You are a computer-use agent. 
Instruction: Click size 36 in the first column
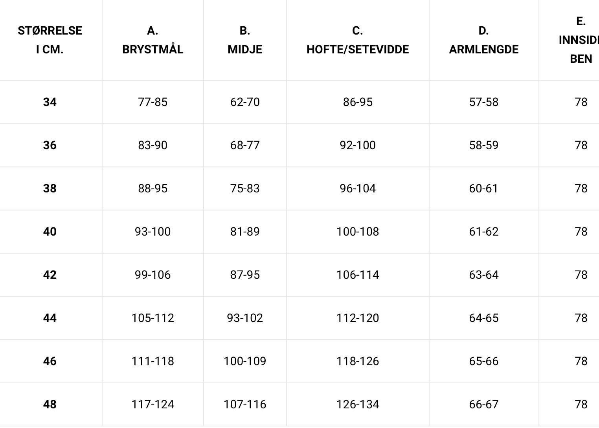[50, 145]
